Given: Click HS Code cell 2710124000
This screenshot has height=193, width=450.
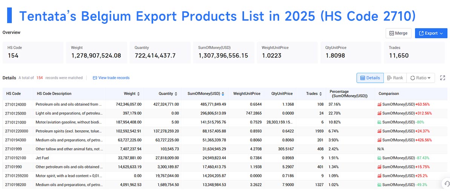Looking at the screenshot, I should (15, 104).
